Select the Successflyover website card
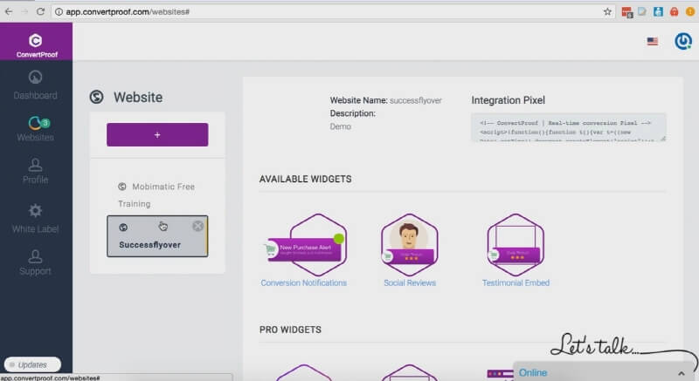Viewport: 699px width, 381px height. coord(157,236)
